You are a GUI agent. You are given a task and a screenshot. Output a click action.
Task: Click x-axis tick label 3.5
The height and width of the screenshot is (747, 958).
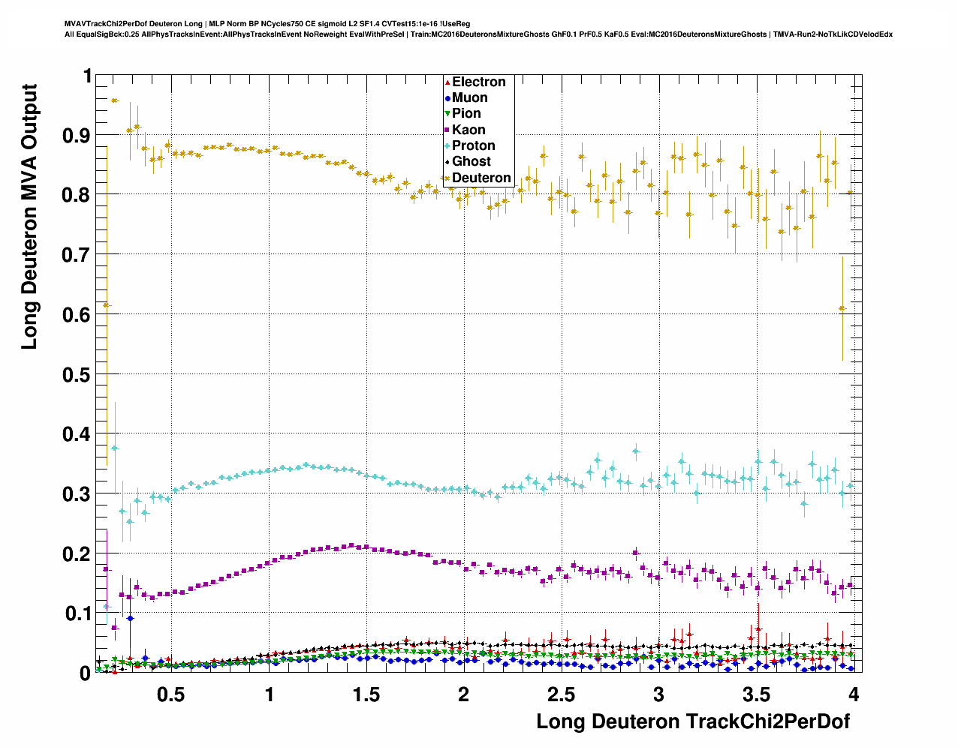(x=756, y=694)
